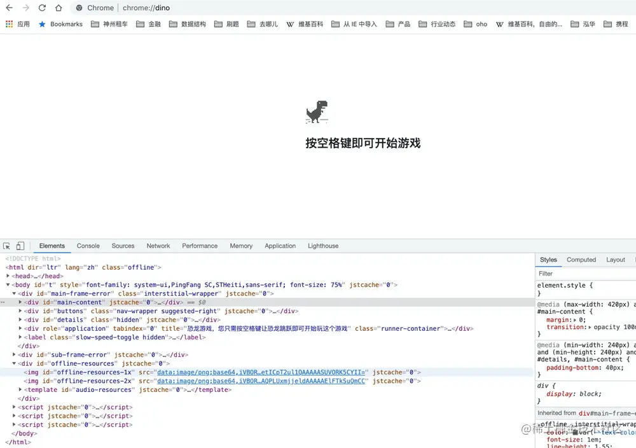Open the 从 IE 中导入 bookmark folder

click(354, 24)
